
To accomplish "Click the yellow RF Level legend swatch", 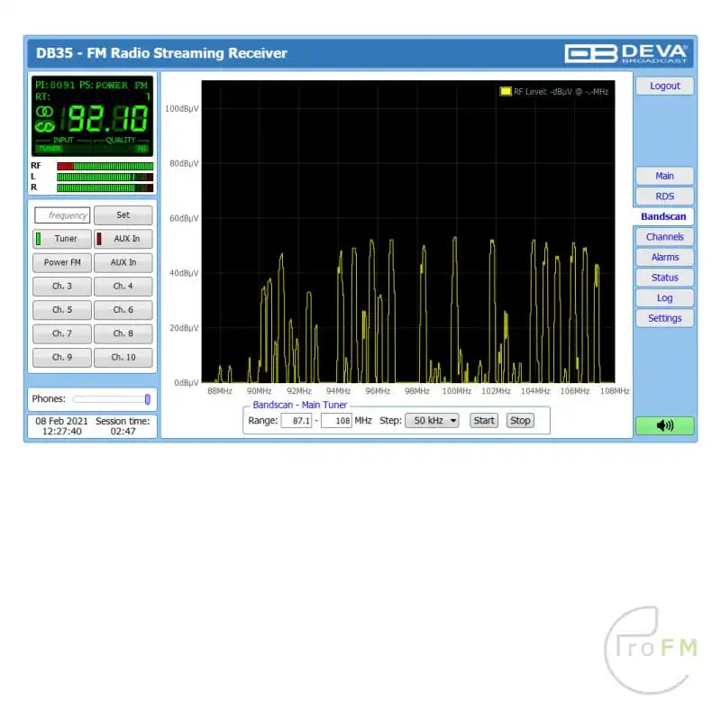I will click(506, 91).
